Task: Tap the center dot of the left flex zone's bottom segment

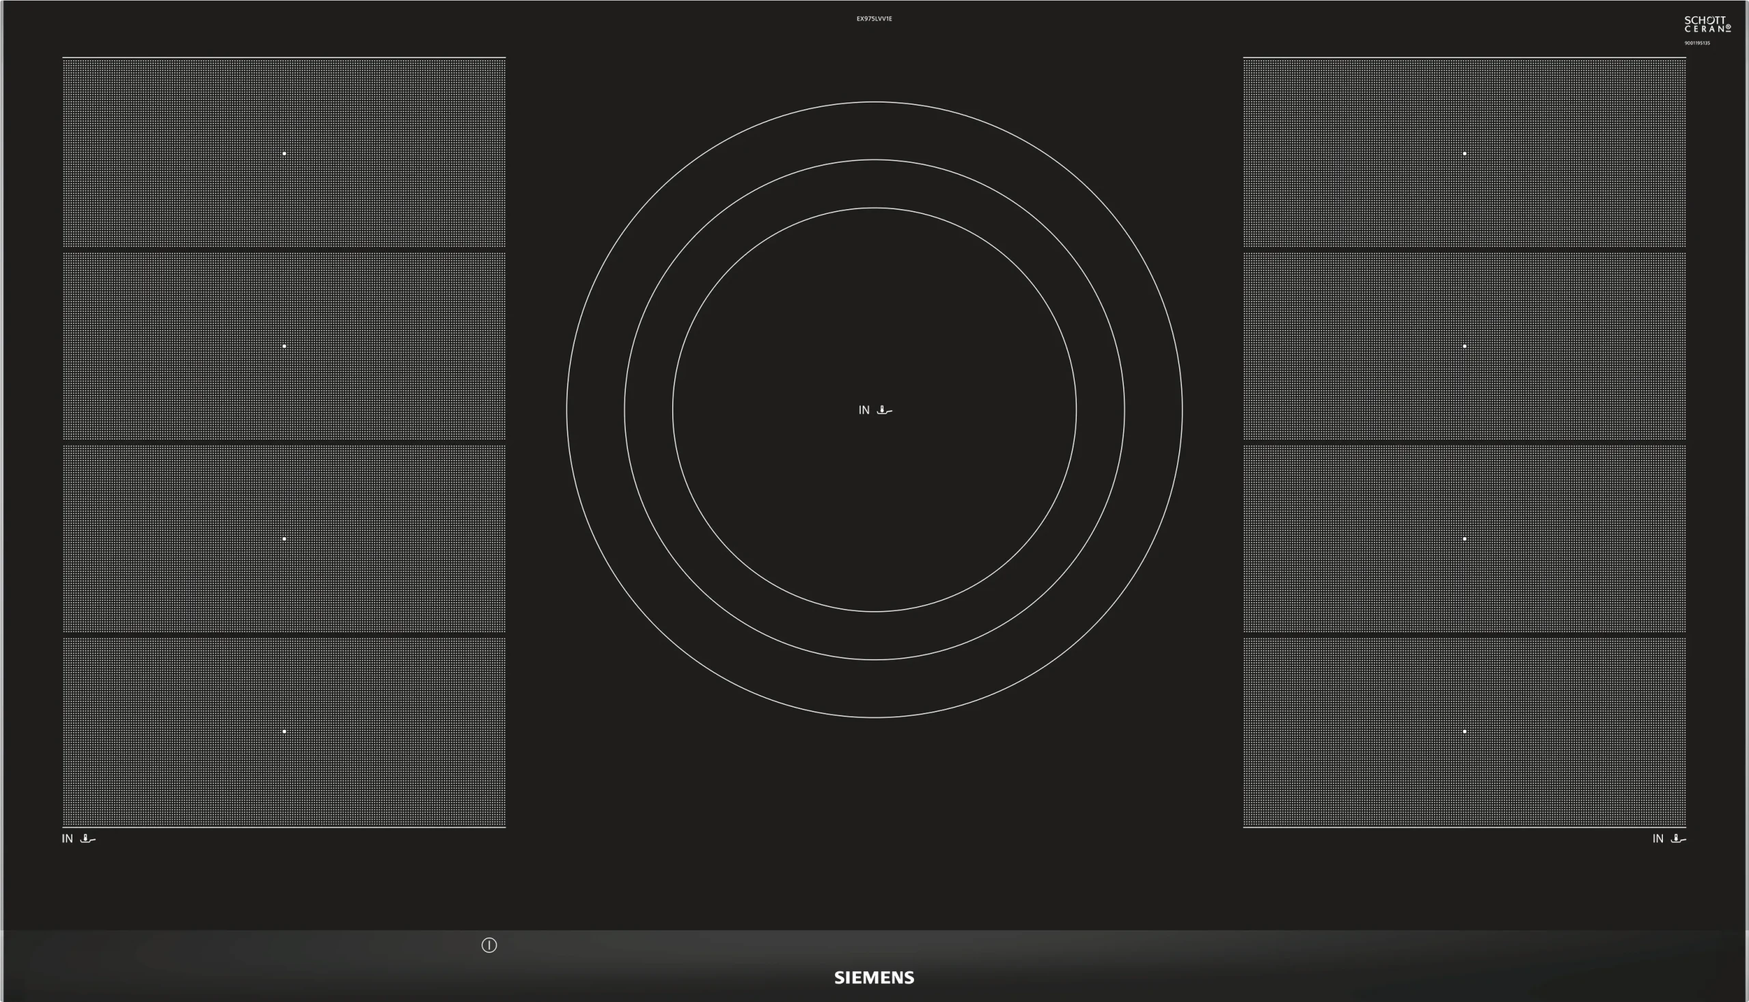Action: [284, 731]
